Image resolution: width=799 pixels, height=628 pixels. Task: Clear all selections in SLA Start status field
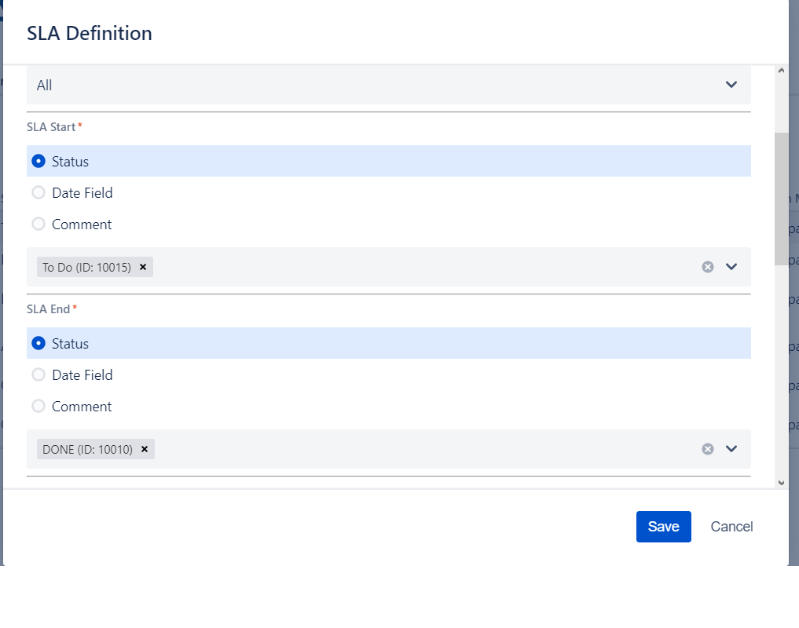coord(708,267)
